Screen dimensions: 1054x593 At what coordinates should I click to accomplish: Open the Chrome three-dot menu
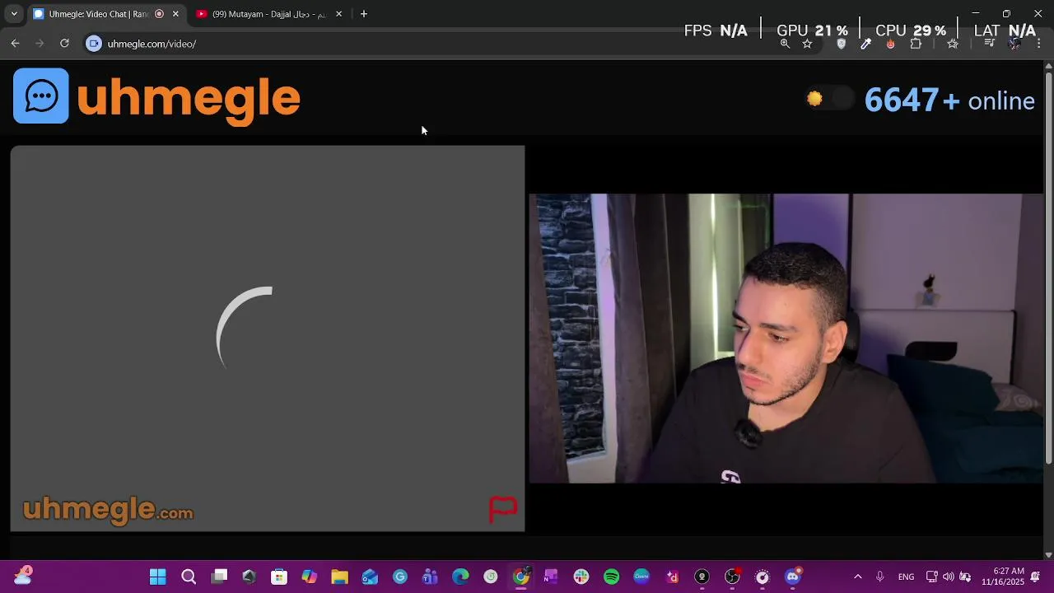click(x=1038, y=44)
